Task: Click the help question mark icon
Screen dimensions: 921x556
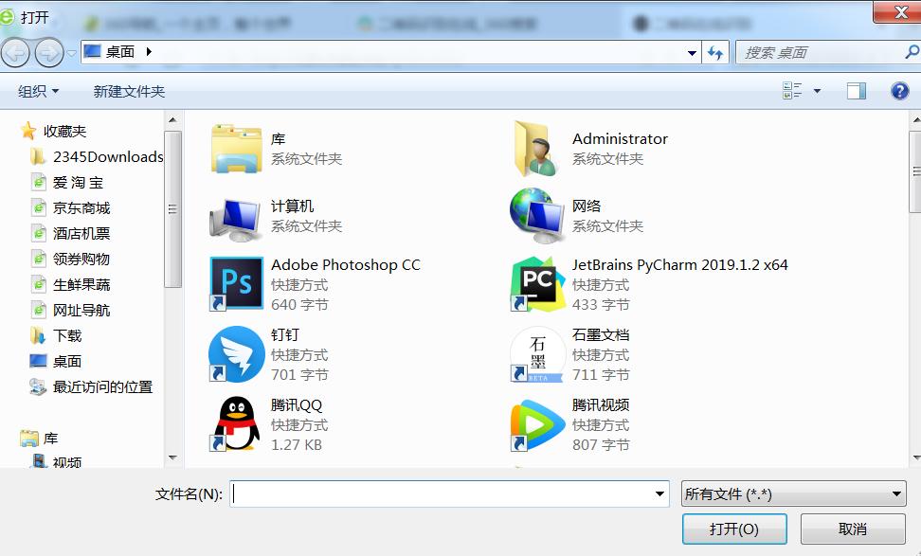Action: [x=899, y=91]
